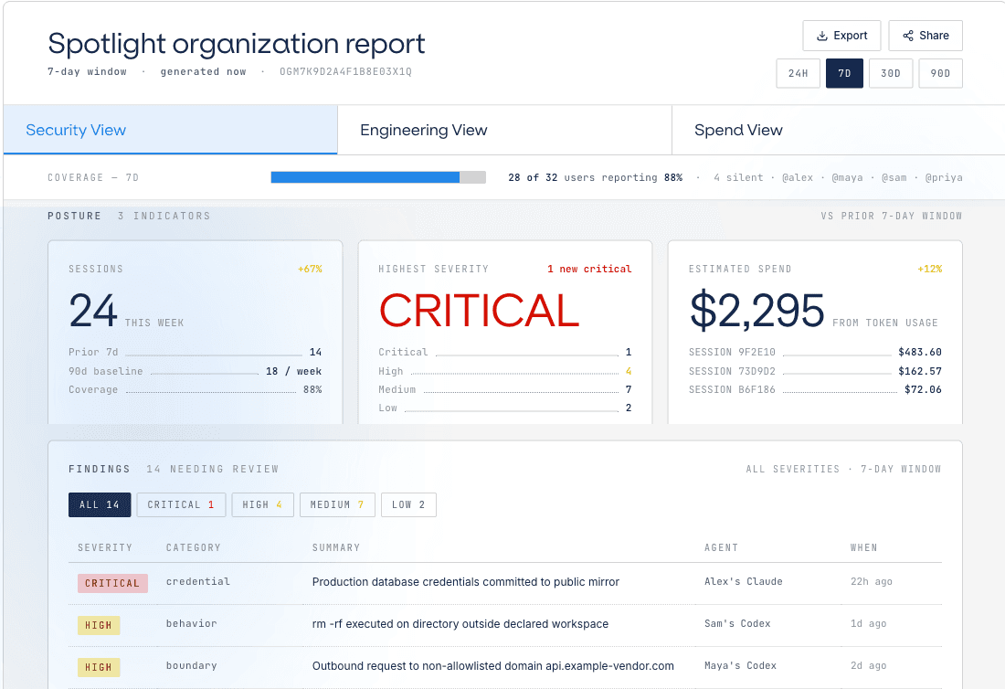Click the SUMMARY column header
This screenshot has height=689, width=1005.
click(336, 548)
